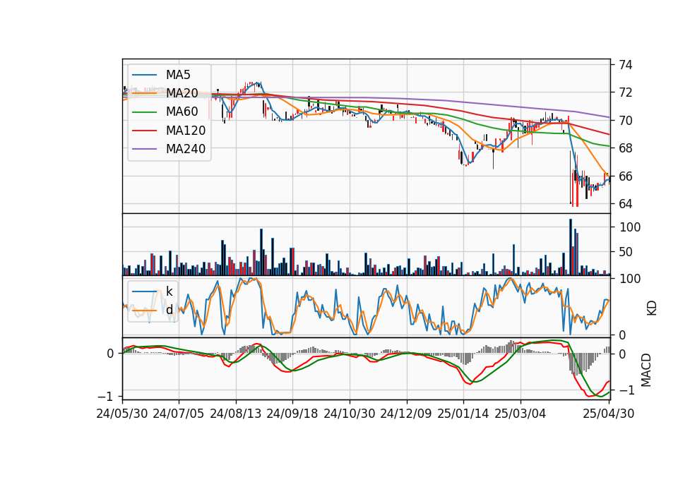
Task: Click the purple line sample beside MA240
Action: (144, 149)
